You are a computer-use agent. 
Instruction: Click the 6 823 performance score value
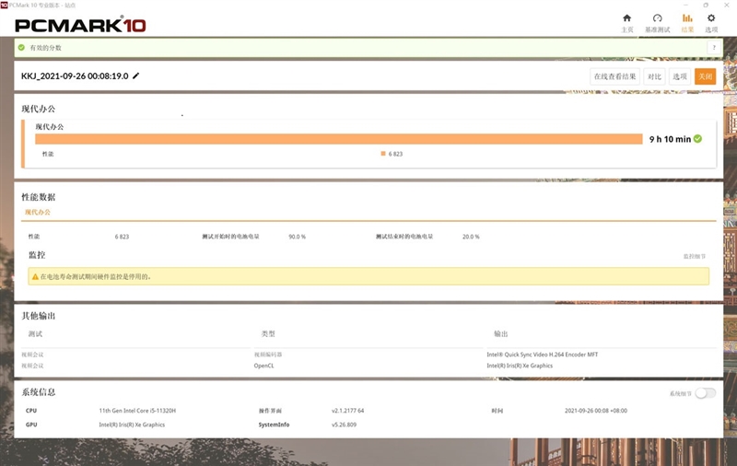[x=122, y=237]
